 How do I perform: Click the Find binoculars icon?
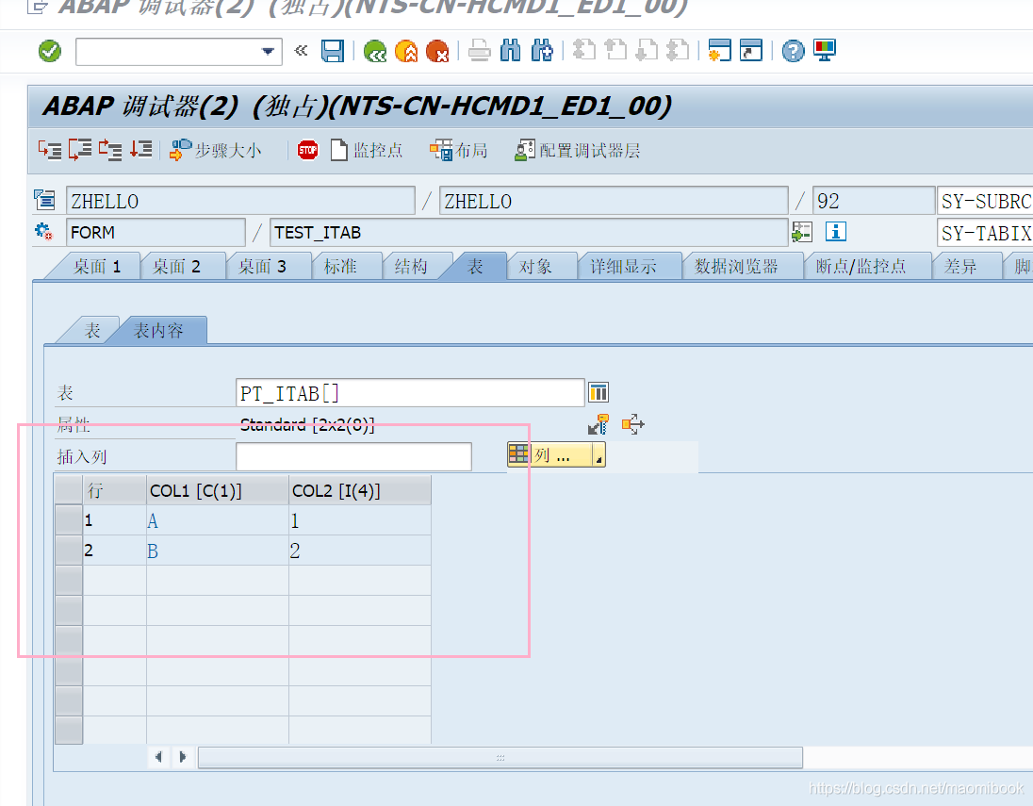point(511,51)
